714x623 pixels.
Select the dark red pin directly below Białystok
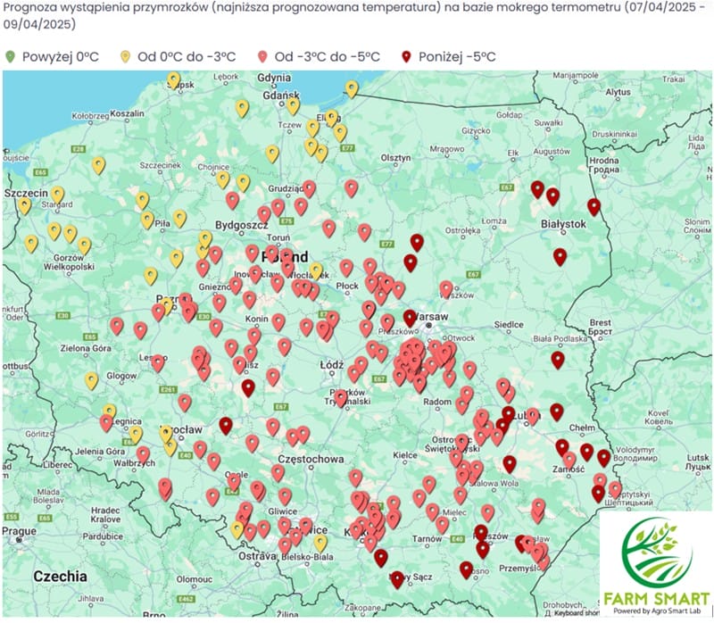[560, 257]
